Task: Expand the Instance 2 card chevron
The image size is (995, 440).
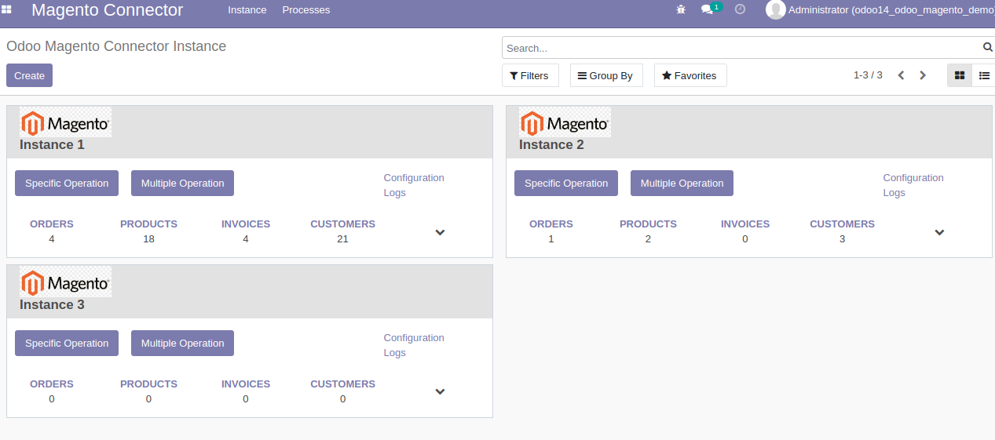Action: click(939, 232)
